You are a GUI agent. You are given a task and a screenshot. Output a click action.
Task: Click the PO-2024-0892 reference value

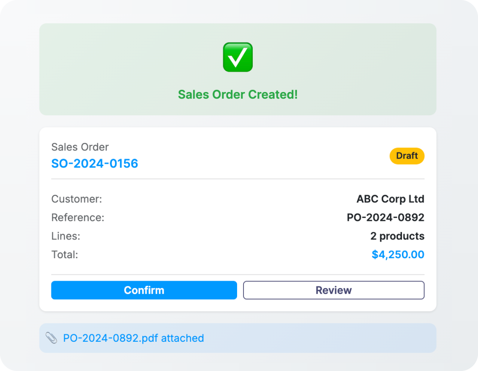coord(385,218)
